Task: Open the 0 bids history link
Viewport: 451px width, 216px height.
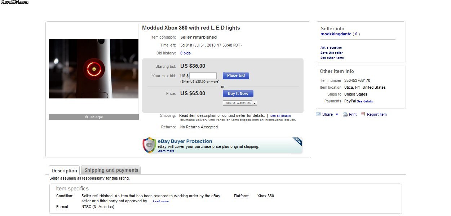Action: (185, 53)
